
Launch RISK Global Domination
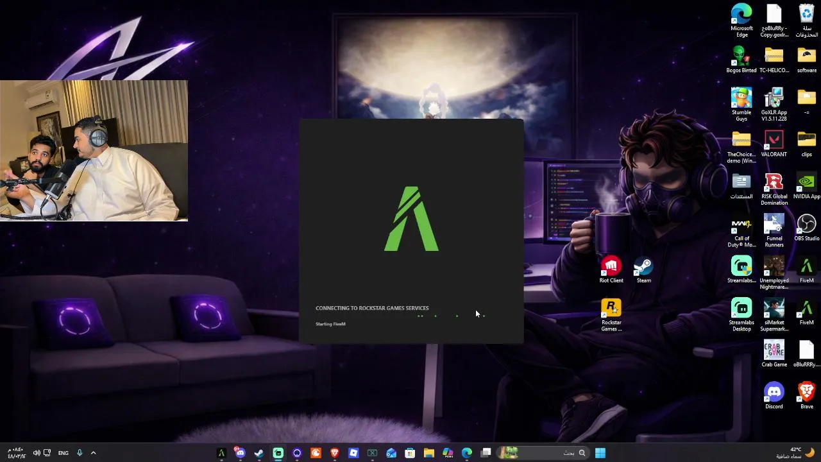click(774, 189)
